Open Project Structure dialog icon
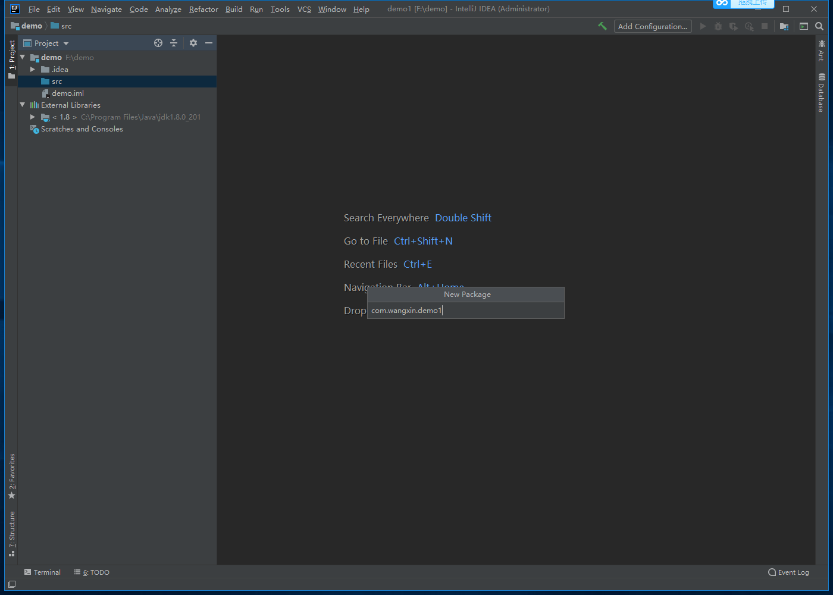 tap(784, 26)
